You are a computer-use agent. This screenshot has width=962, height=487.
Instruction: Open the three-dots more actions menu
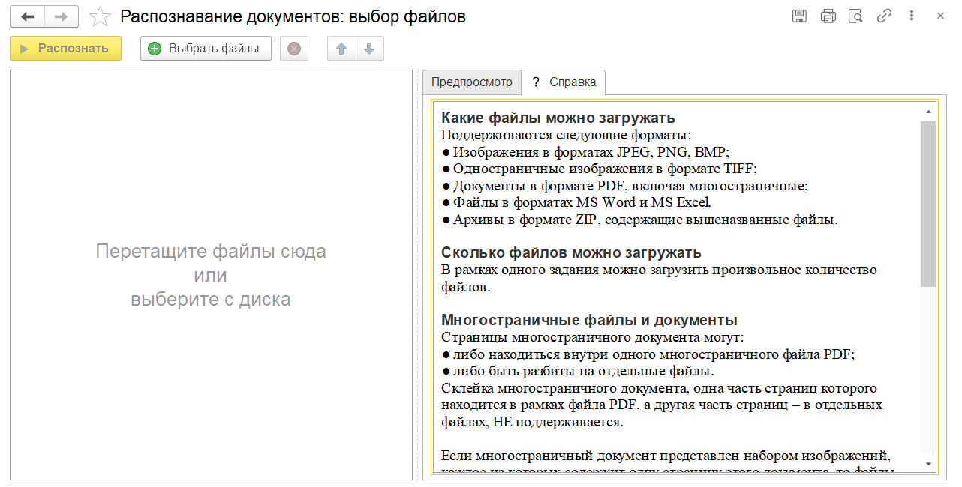coord(912,16)
